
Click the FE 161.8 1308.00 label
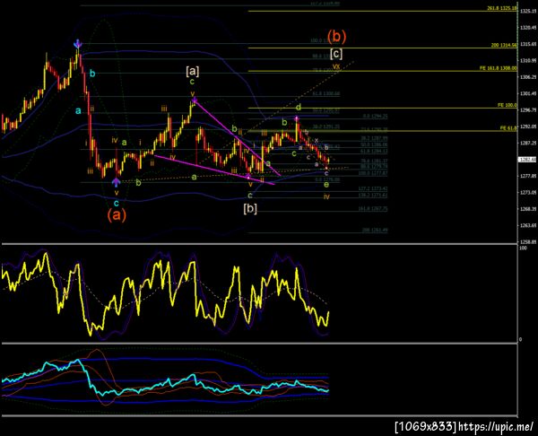point(499,68)
